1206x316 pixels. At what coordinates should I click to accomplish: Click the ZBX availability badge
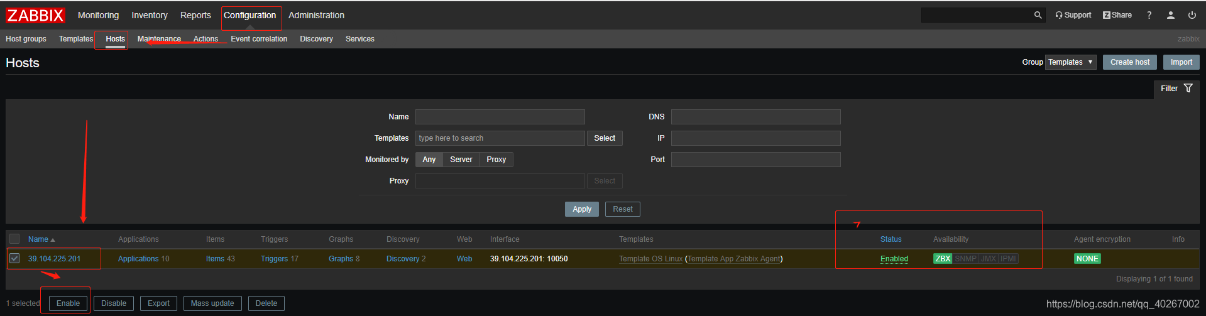[x=943, y=259]
